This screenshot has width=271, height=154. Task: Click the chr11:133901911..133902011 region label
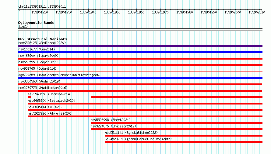click(42, 7)
